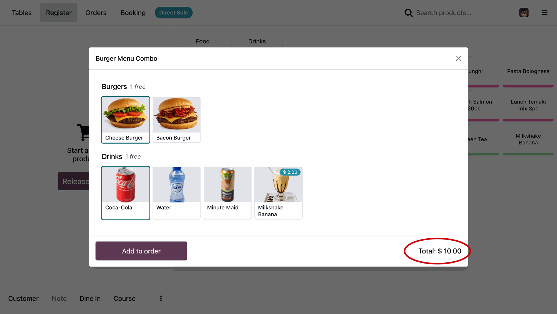Click the Add to order button
557x314 pixels.
(x=141, y=251)
